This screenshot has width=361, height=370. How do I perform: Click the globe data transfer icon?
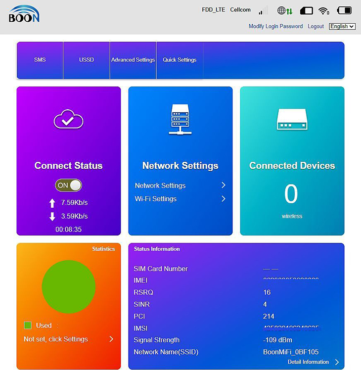coord(285,10)
